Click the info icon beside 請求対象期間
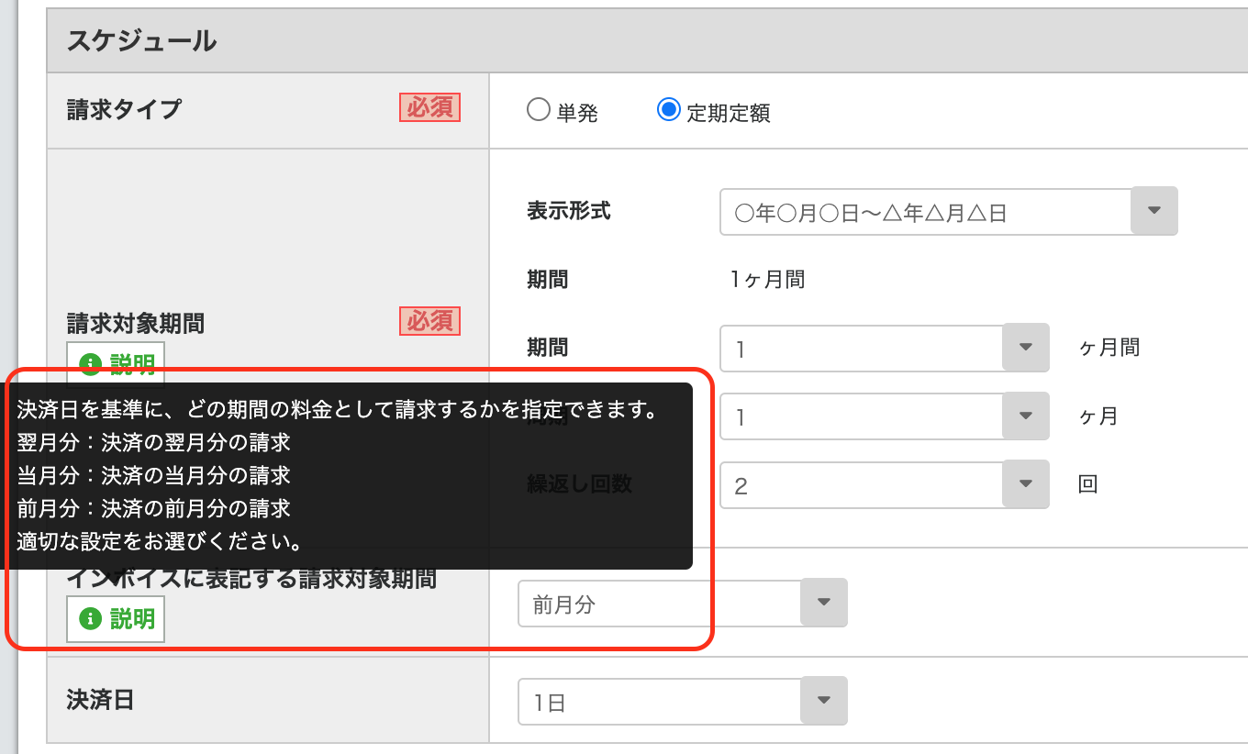 pos(90,363)
